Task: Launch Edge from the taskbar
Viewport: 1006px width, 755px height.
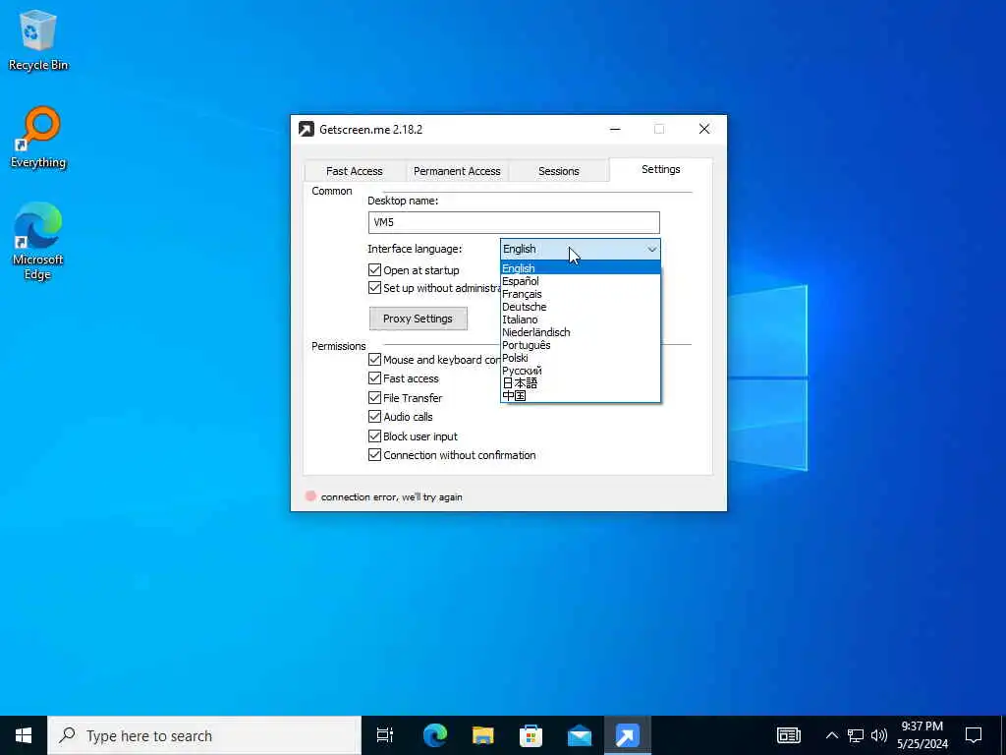Action: point(434,735)
